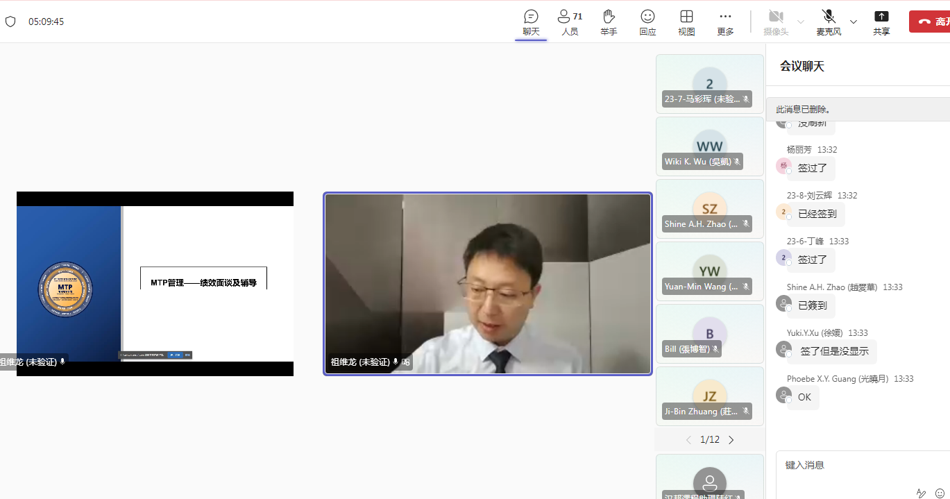
Task: Select the shared MTP presentation thumbnail
Action: (x=155, y=284)
